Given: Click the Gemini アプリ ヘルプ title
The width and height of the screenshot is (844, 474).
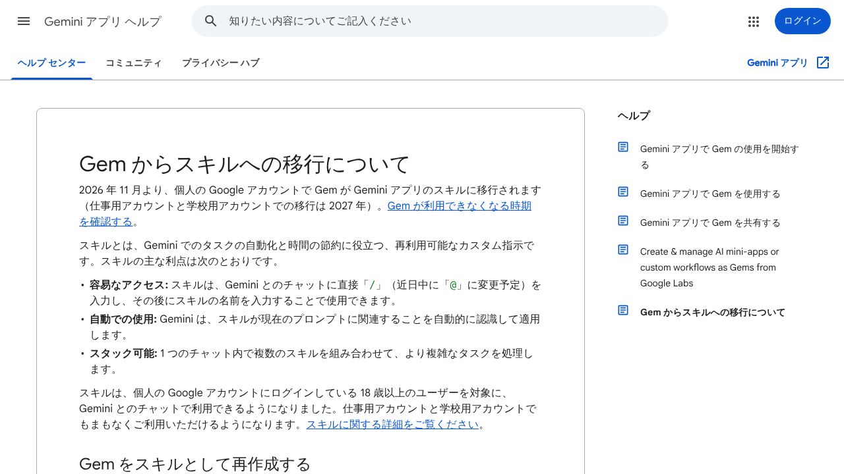Looking at the screenshot, I should coord(103,22).
